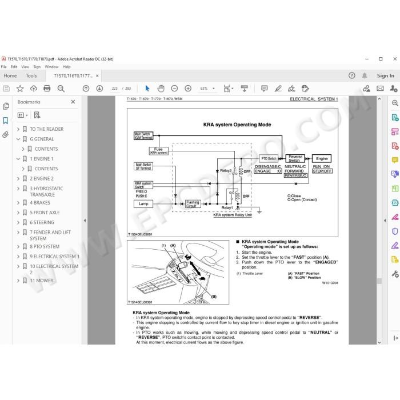
Task: Open the Sign menu
Action: 37,67
